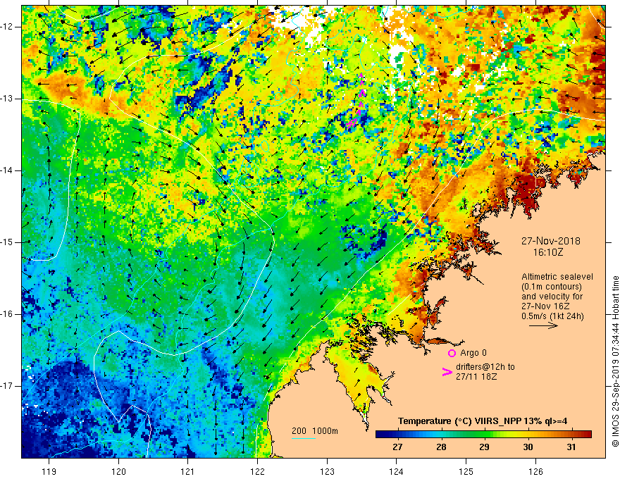Click the IMOS copyright timestamp text
The image size is (620, 479).
tap(615, 361)
